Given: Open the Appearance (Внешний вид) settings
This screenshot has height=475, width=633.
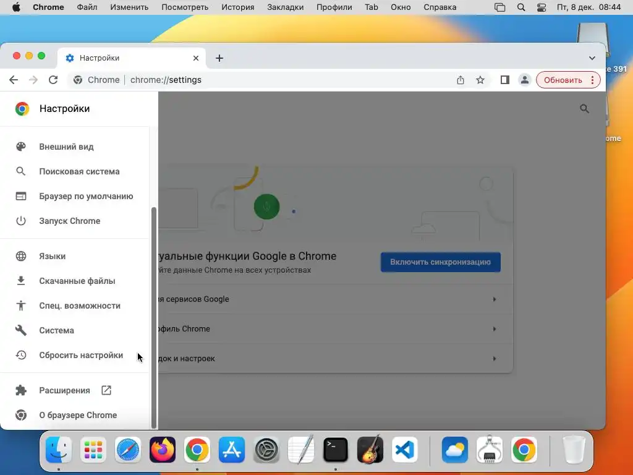Looking at the screenshot, I should [75, 147].
